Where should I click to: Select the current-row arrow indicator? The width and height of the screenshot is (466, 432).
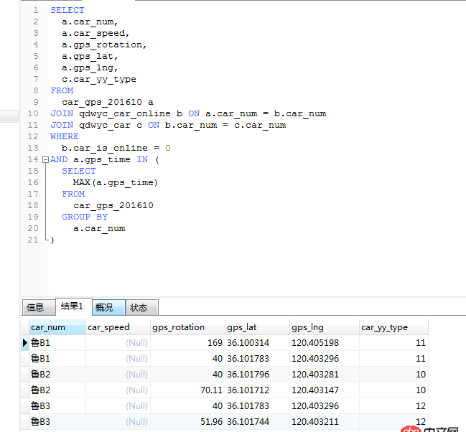[25, 342]
